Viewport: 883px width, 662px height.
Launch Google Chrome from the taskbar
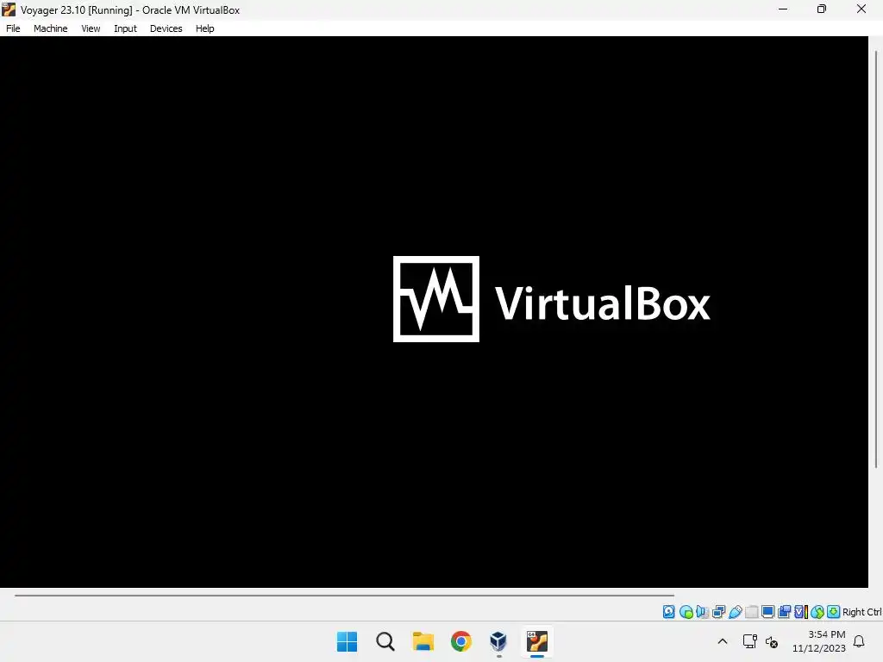(x=460, y=641)
